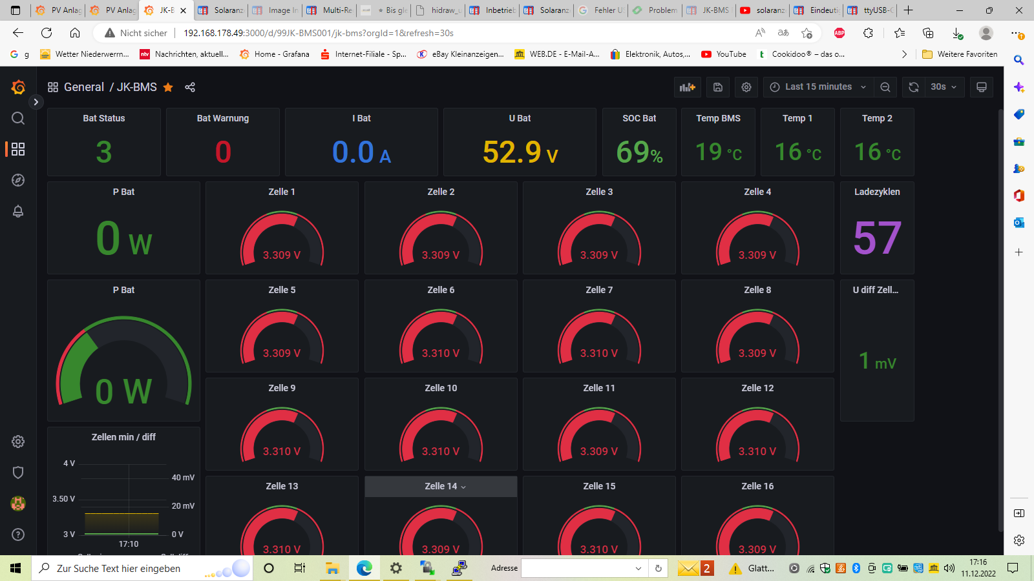This screenshot has height=581, width=1034.
Task: Share the dashboard via the share icon
Action: tap(190, 87)
